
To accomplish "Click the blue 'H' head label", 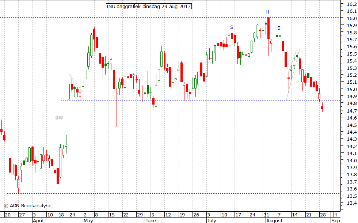I will pos(267,12).
